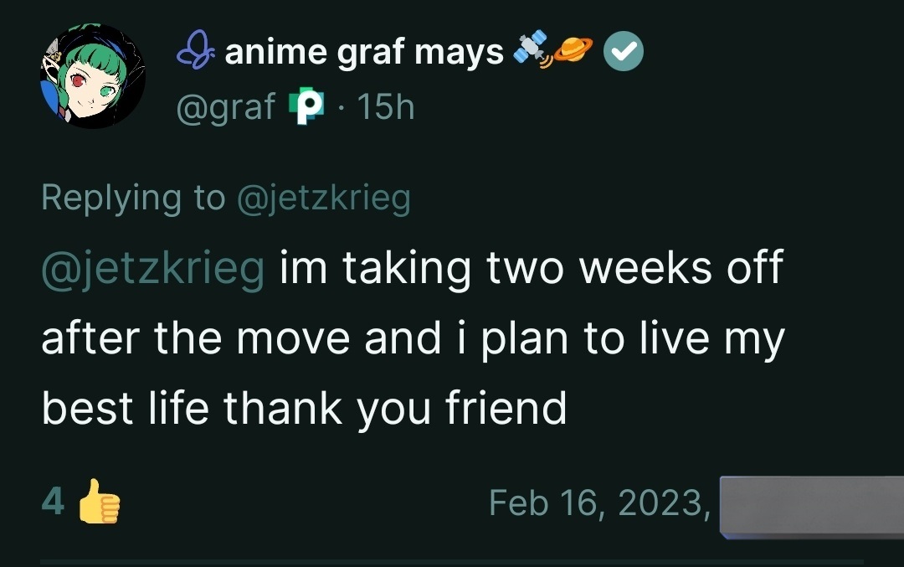904x567 pixels.
Task: Open the @jetzkrieg mention in the post body
Action: [x=153, y=268]
